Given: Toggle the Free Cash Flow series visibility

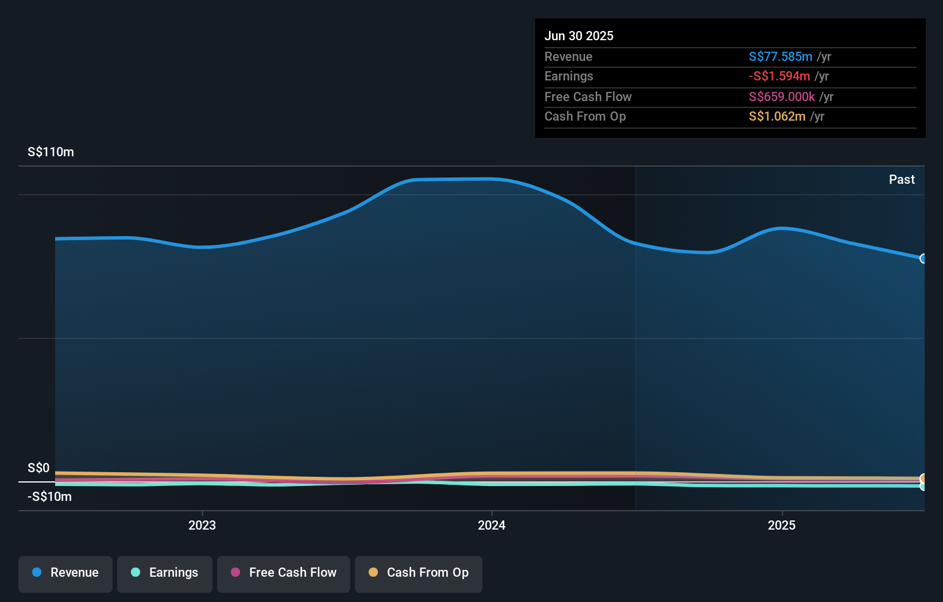Looking at the screenshot, I should pos(283,573).
